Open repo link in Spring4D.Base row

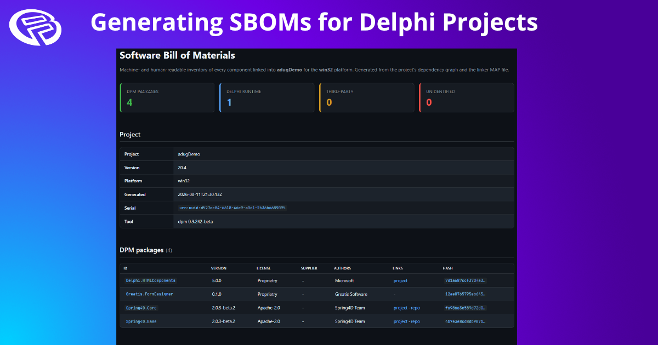(x=415, y=321)
